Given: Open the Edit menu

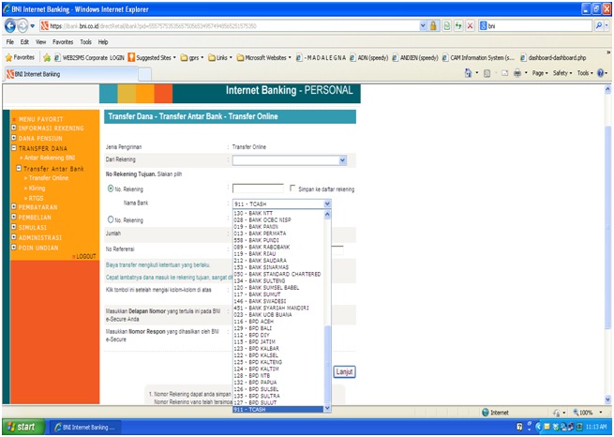Looking at the screenshot, I should point(24,42).
